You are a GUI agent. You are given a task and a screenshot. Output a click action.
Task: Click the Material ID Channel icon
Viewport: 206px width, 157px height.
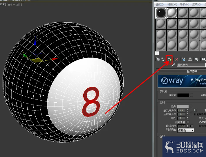pos(203,59)
